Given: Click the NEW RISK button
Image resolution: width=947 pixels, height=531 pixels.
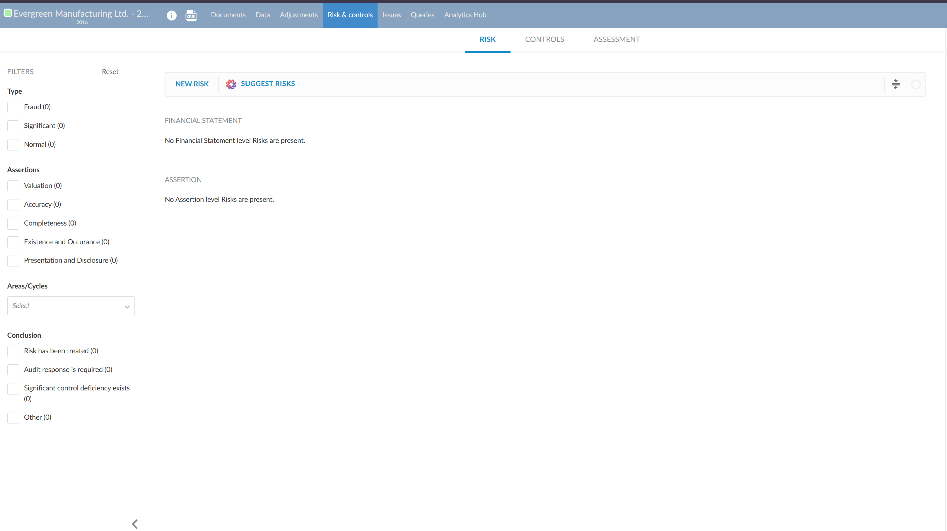Looking at the screenshot, I should pyautogui.click(x=192, y=84).
